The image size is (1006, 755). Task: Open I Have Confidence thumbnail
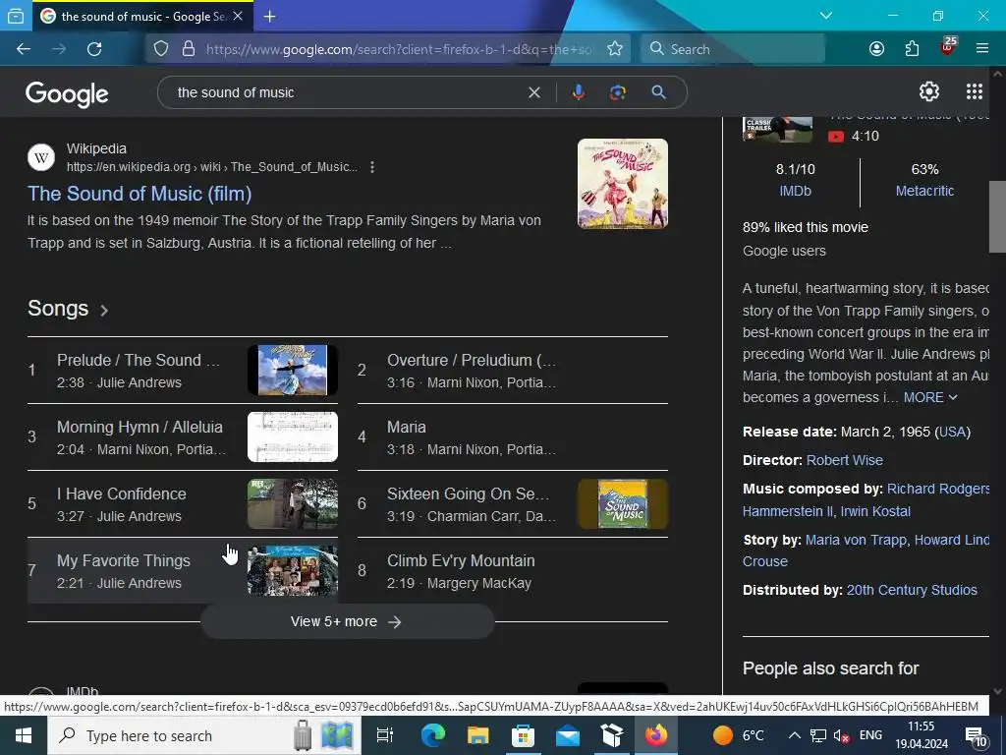(x=293, y=503)
